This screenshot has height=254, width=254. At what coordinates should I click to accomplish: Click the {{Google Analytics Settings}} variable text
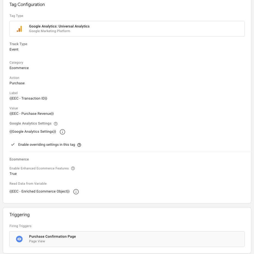point(33,132)
